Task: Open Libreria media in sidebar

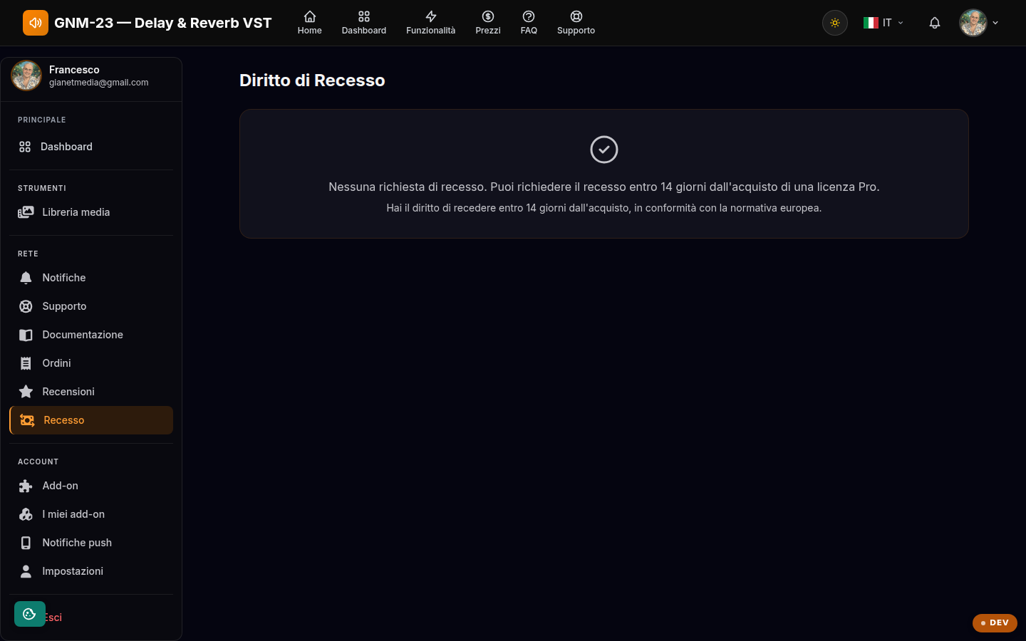Action: pyautogui.click(x=91, y=212)
